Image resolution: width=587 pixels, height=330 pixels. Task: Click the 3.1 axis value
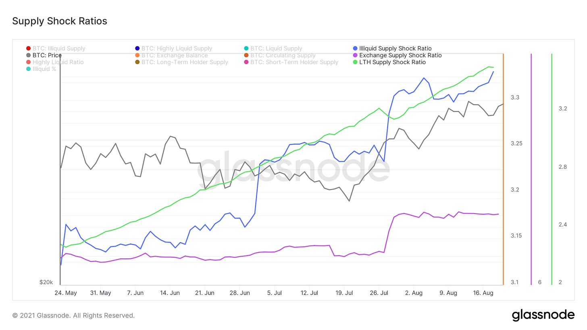pyautogui.click(x=515, y=282)
